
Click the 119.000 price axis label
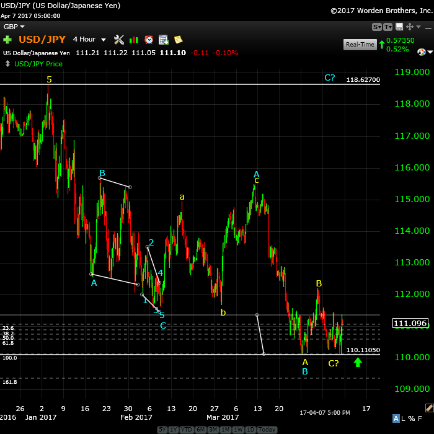(x=412, y=72)
